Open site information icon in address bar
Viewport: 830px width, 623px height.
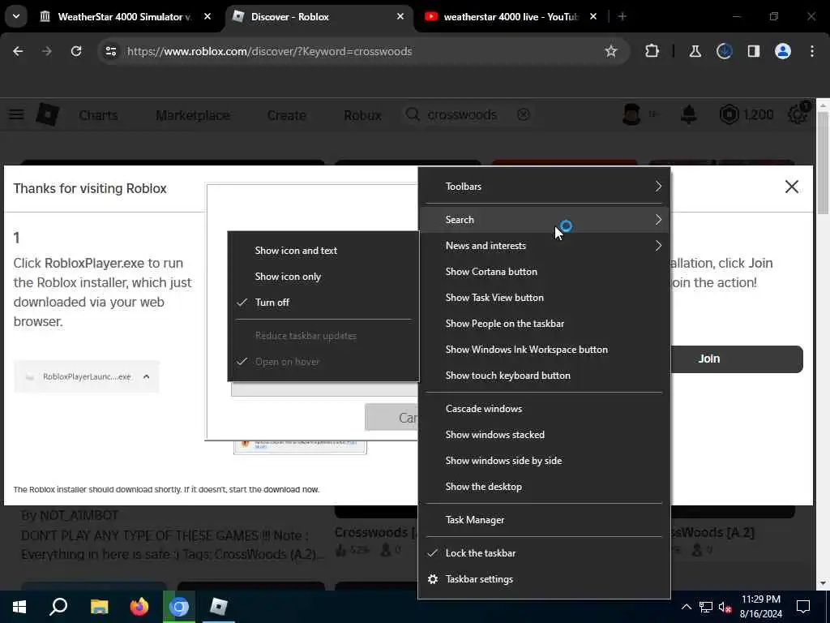(110, 51)
